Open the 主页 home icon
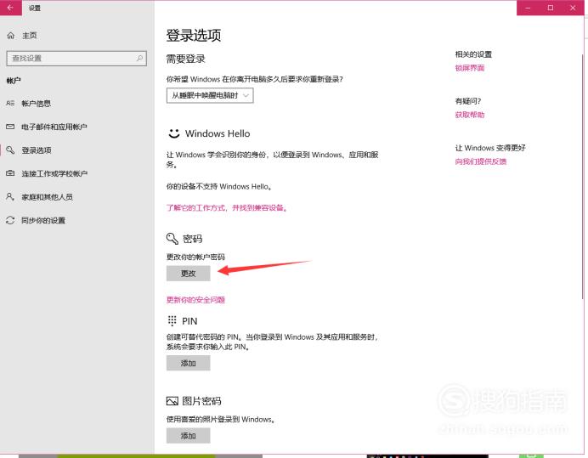The width and height of the screenshot is (588, 458). click(11, 36)
